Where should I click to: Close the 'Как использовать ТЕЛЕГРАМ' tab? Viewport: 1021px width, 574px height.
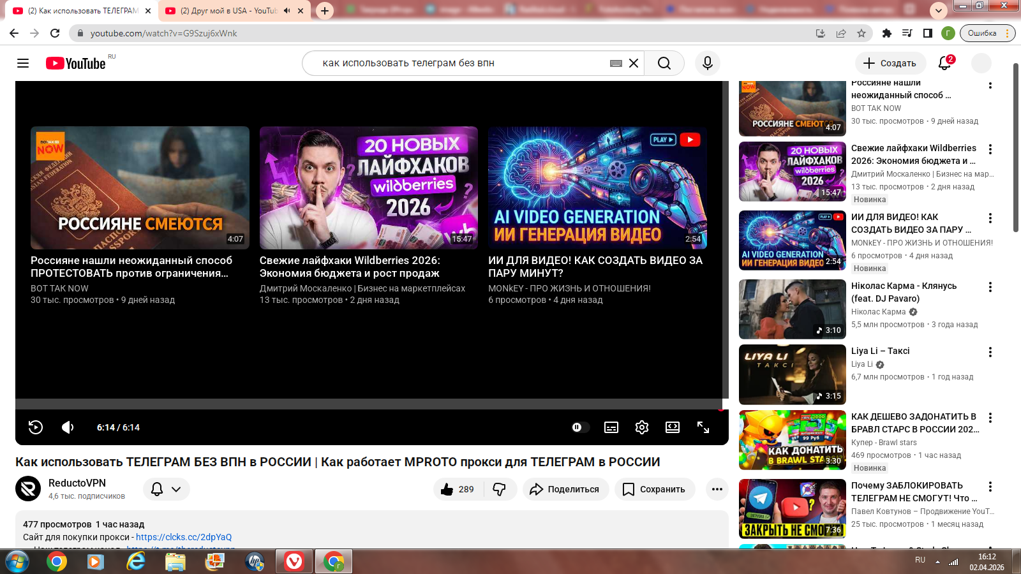[148, 11]
